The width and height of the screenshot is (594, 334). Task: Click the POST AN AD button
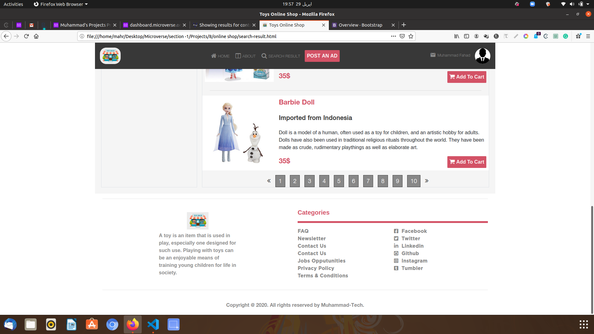tap(322, 56)
